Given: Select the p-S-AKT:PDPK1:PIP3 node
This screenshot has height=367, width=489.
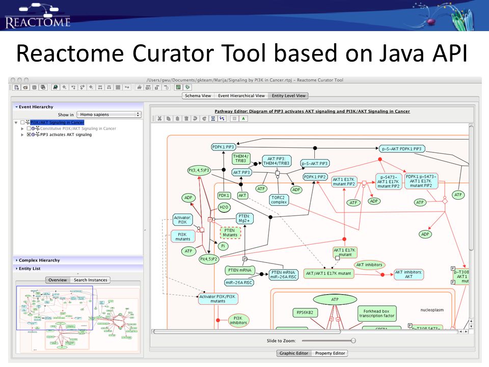Looking at the screenshot, I should coord(402,149).
